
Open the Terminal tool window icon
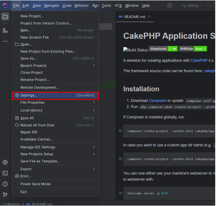(5, 173)
